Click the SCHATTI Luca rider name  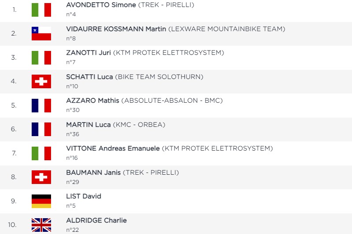(x=89, y=77)
